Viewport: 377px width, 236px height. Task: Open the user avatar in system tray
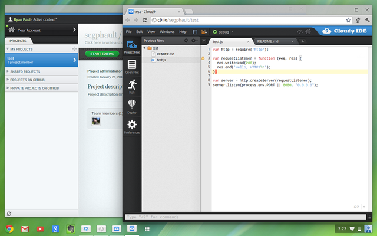tap(368, 229)
